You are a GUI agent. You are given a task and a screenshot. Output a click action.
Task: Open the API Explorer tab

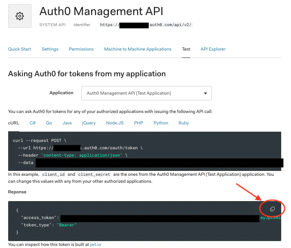tap(213, 49)
